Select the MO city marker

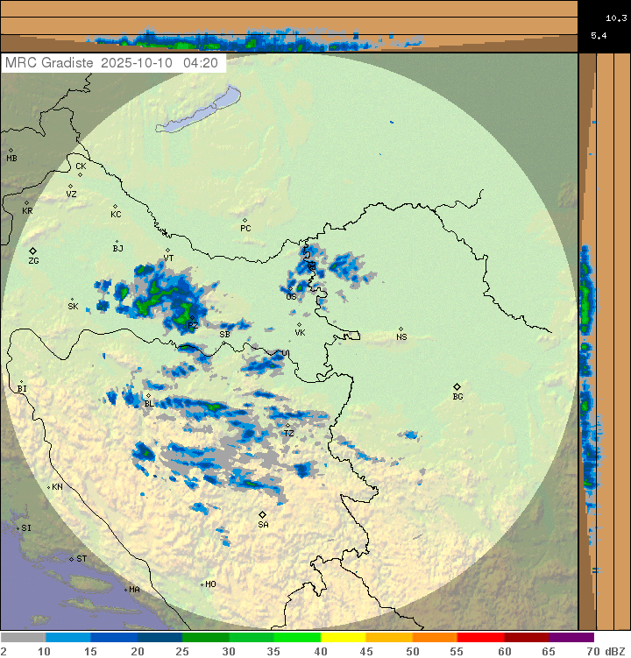click(x=202, y=584)
